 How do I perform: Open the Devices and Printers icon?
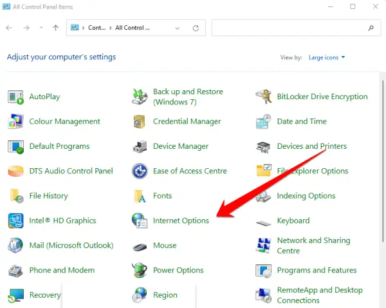263,147
